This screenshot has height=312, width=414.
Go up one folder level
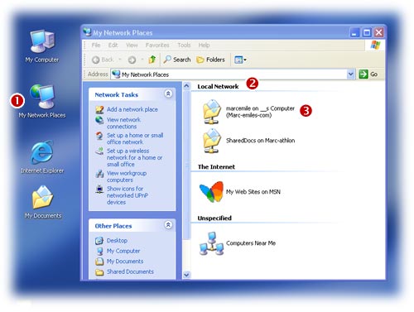click(152, 60)
